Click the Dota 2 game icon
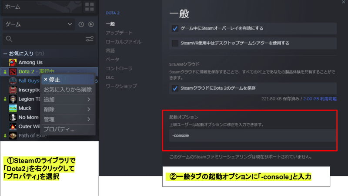Screen dimensions: 348x196 point(13,71)
